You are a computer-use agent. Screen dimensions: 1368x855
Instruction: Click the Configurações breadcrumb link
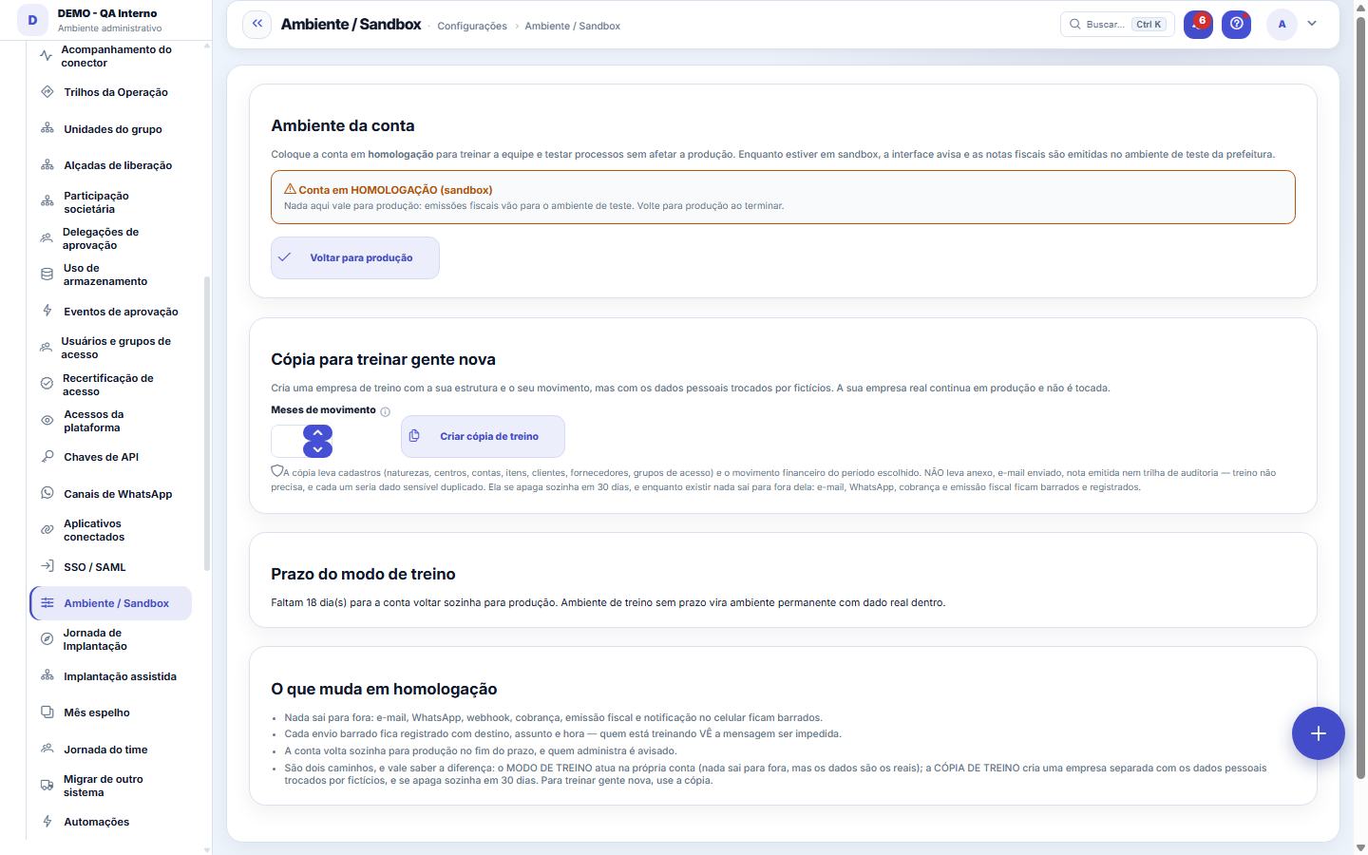pos(472,27)
